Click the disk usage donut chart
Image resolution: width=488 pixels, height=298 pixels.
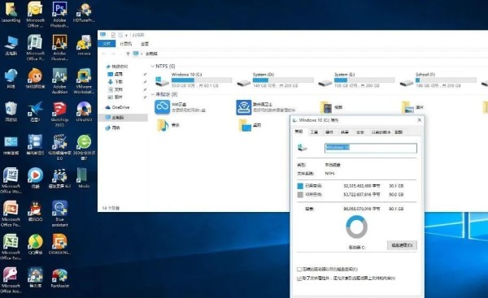point(357,227)
